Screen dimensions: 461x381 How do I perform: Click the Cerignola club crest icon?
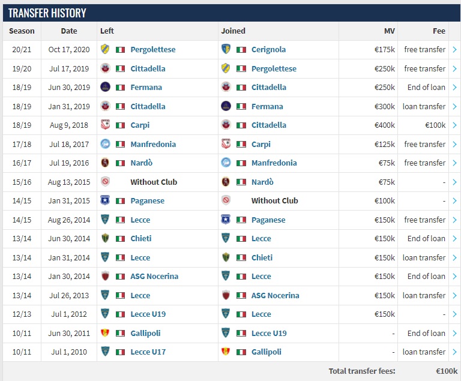226,49
